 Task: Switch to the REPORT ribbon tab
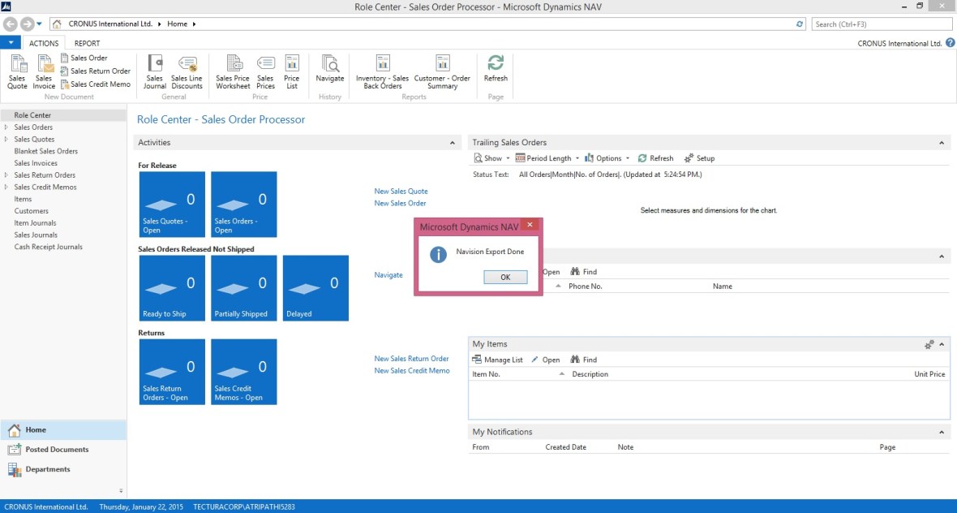[87, 44]
